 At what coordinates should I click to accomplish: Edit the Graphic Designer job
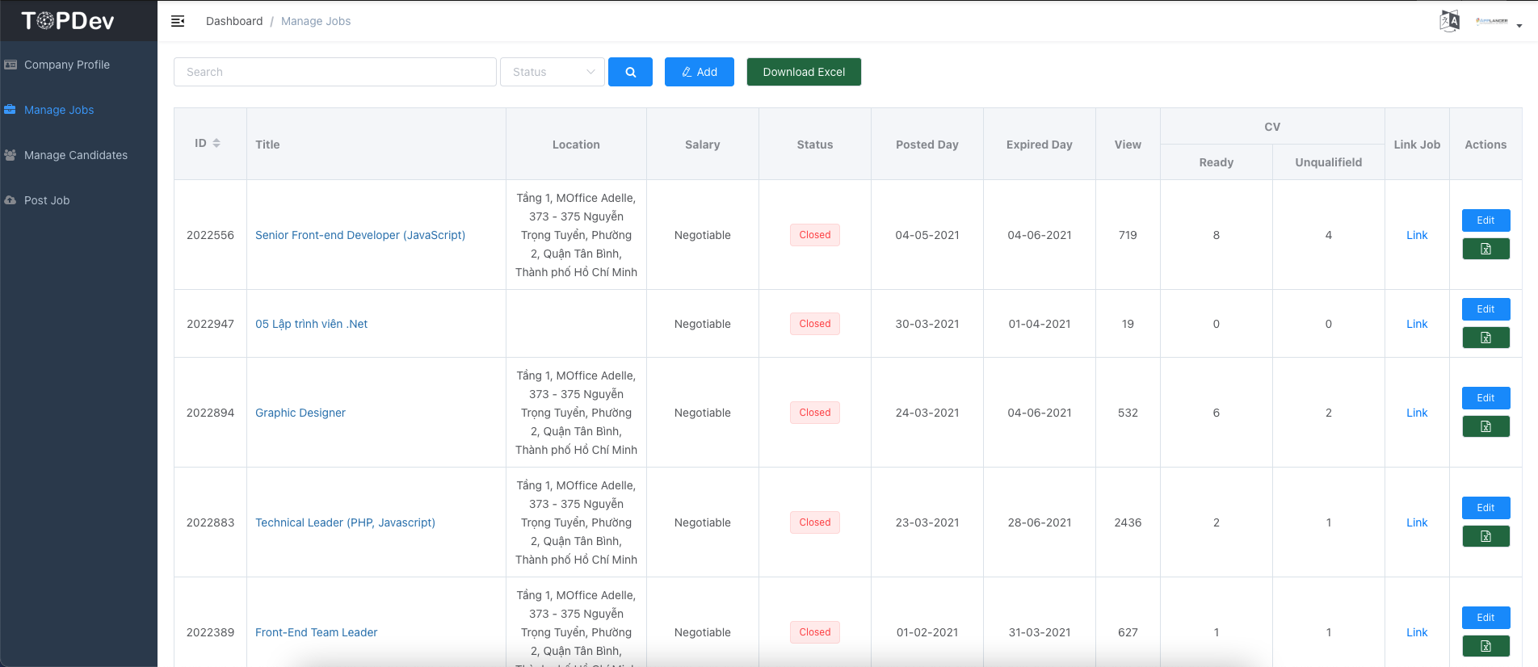(1485, 398)
